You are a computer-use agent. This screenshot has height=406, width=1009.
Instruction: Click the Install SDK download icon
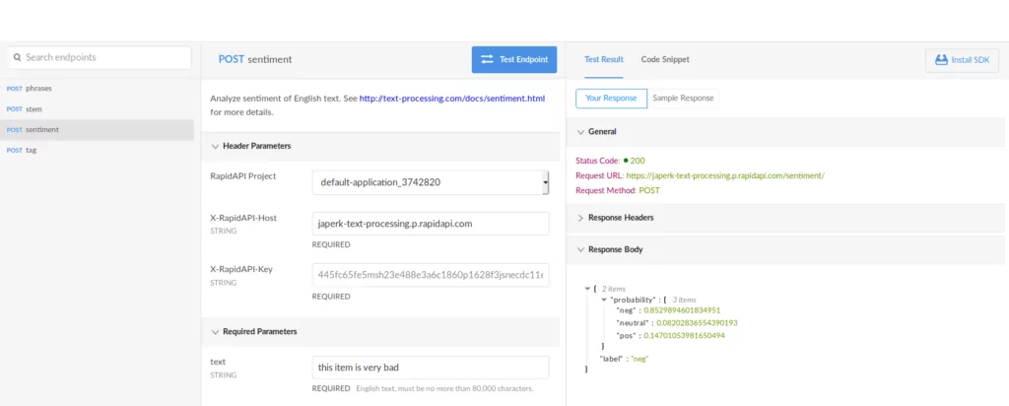tap(940, 60)
